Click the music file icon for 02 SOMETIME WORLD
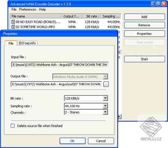This screenshot has width=168, height=148. click(x=13, y=27)
